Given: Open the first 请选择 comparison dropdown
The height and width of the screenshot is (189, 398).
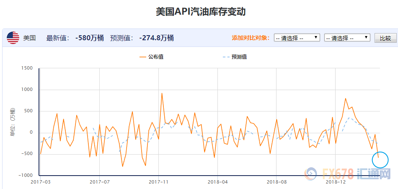Looking at the screenshot, I should point(297,38).
